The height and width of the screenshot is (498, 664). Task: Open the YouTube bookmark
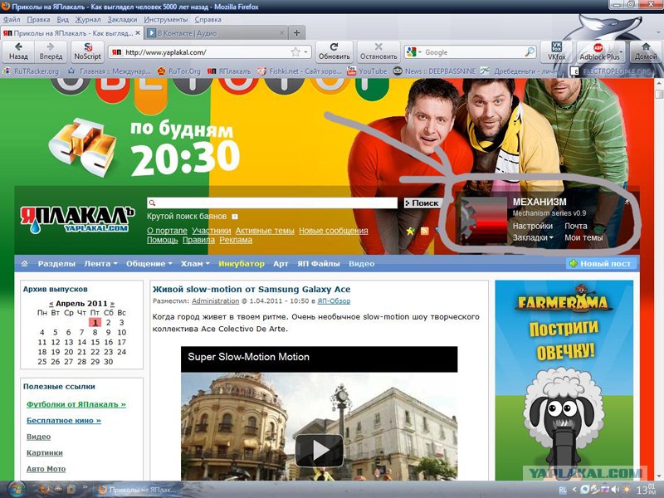pyautogui.click(x=367, y=71)
